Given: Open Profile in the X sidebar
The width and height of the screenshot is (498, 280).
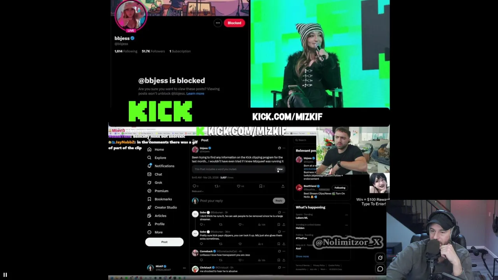Looking at the screenshot, I should [156, 224].
